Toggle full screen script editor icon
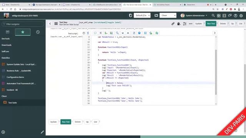The width and height of the screenshot is (246, 138). pyautogui.click(x=134, y=33)
